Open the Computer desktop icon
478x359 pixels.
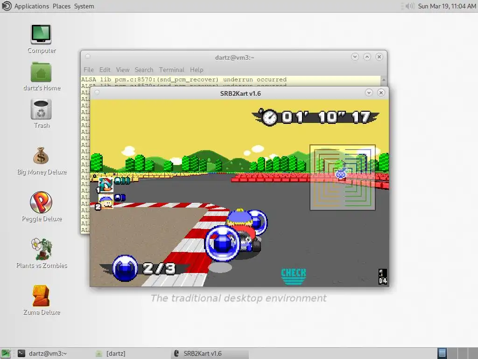click(x=41, y=35)
